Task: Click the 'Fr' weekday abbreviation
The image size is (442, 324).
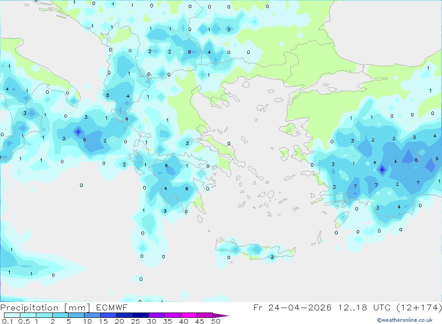Action: pos(258,307)
